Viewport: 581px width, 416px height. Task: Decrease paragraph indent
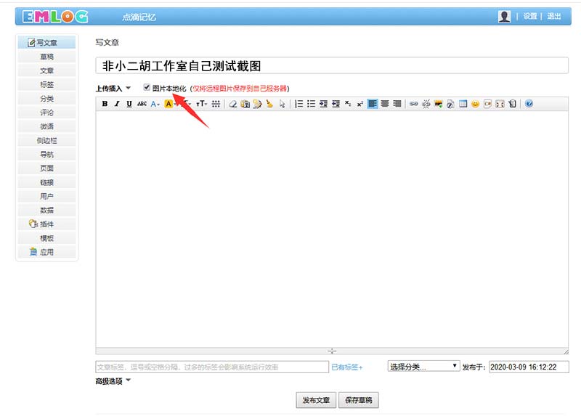pos(336,104)
